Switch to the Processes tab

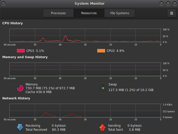(58, 13)
